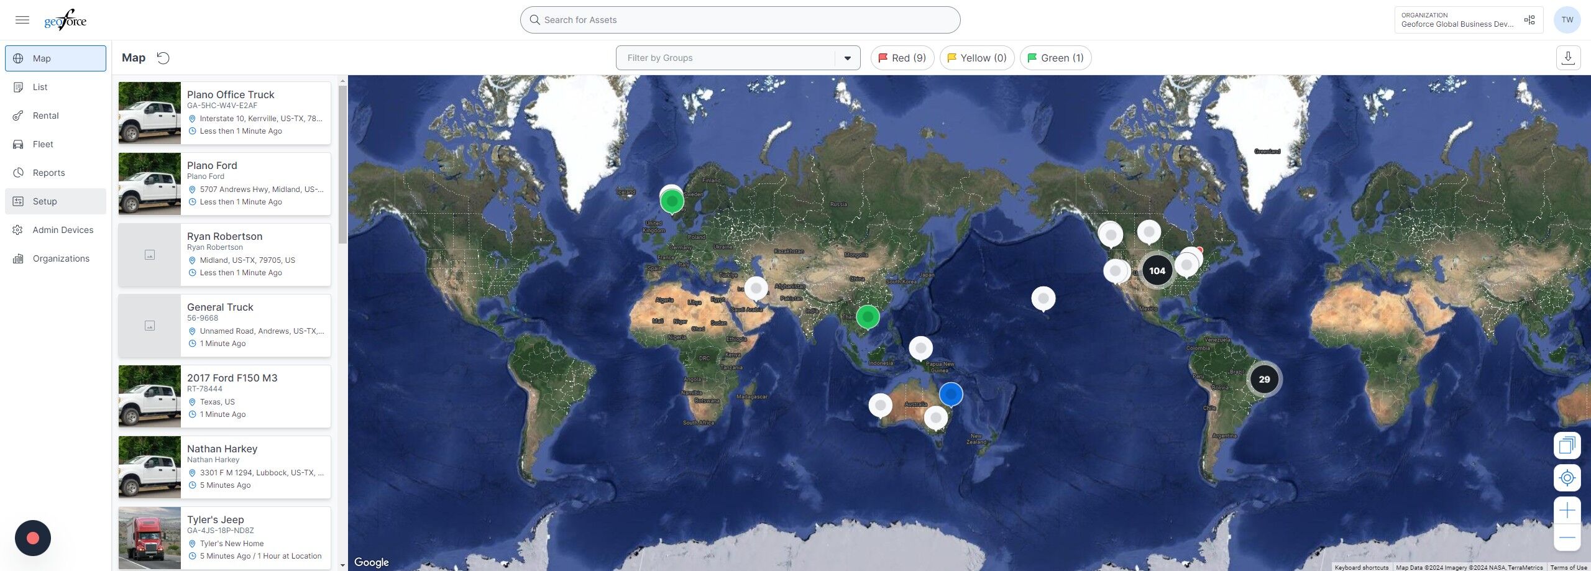The width and height of the screenshot is (1591, 571).
Task: Select the General Truck asset title
Action: tap(220, 307)
